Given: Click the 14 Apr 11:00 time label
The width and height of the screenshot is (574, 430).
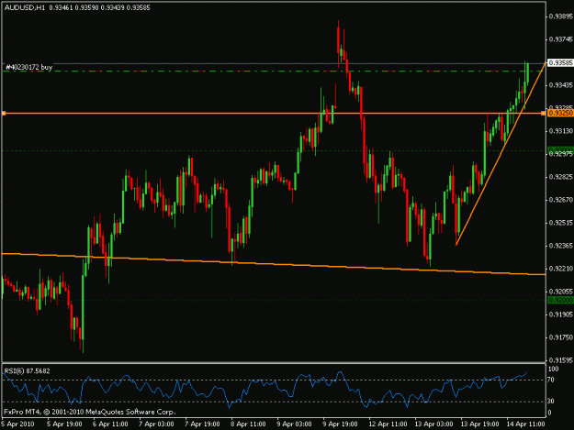Looking at the screenshot, I should (525, 424).
